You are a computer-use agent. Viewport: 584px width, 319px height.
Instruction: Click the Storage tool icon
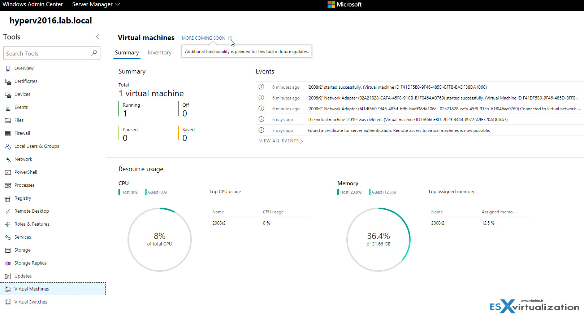8,250
